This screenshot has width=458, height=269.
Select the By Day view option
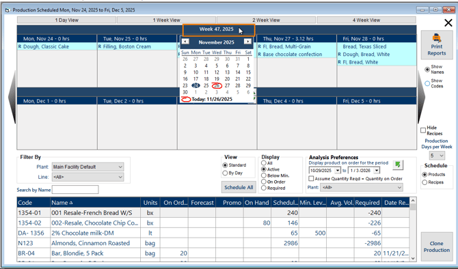tap(225, 173)
